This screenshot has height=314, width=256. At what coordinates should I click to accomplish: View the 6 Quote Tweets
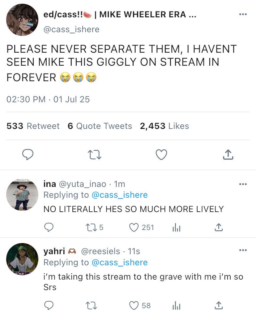(x=100, y=126)
